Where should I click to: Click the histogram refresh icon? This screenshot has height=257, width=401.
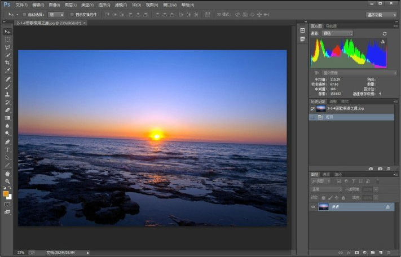click(385, 34)
